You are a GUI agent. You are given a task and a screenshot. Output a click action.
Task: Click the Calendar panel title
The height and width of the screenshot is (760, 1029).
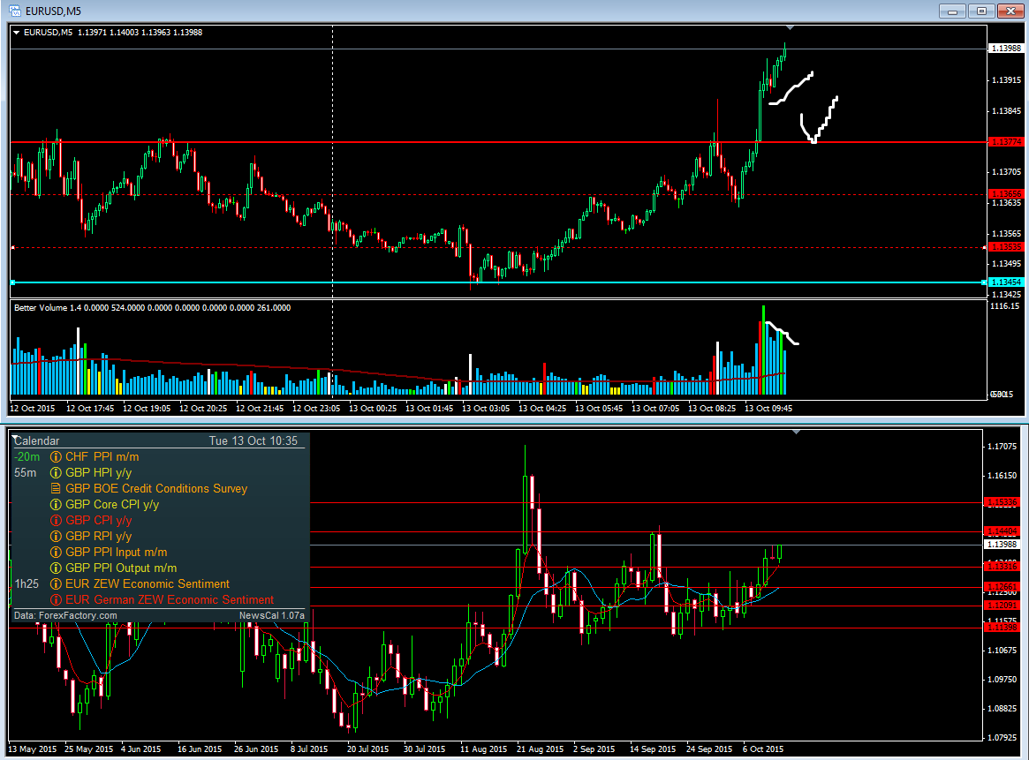coord(37,440)
